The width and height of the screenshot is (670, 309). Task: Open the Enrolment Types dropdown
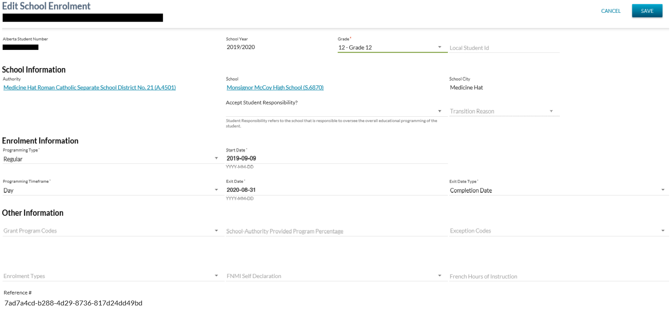(x=111, y=276)
